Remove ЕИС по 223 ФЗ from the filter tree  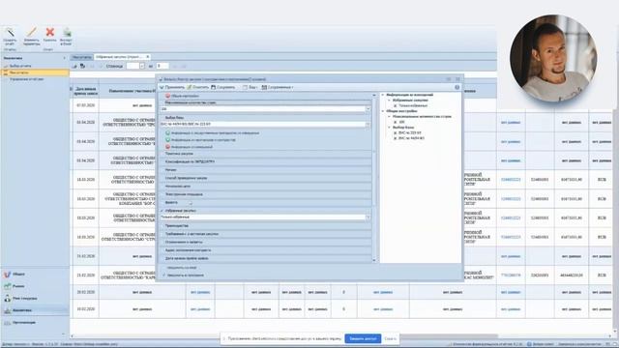pyautogui.click(x=396, y=133)
